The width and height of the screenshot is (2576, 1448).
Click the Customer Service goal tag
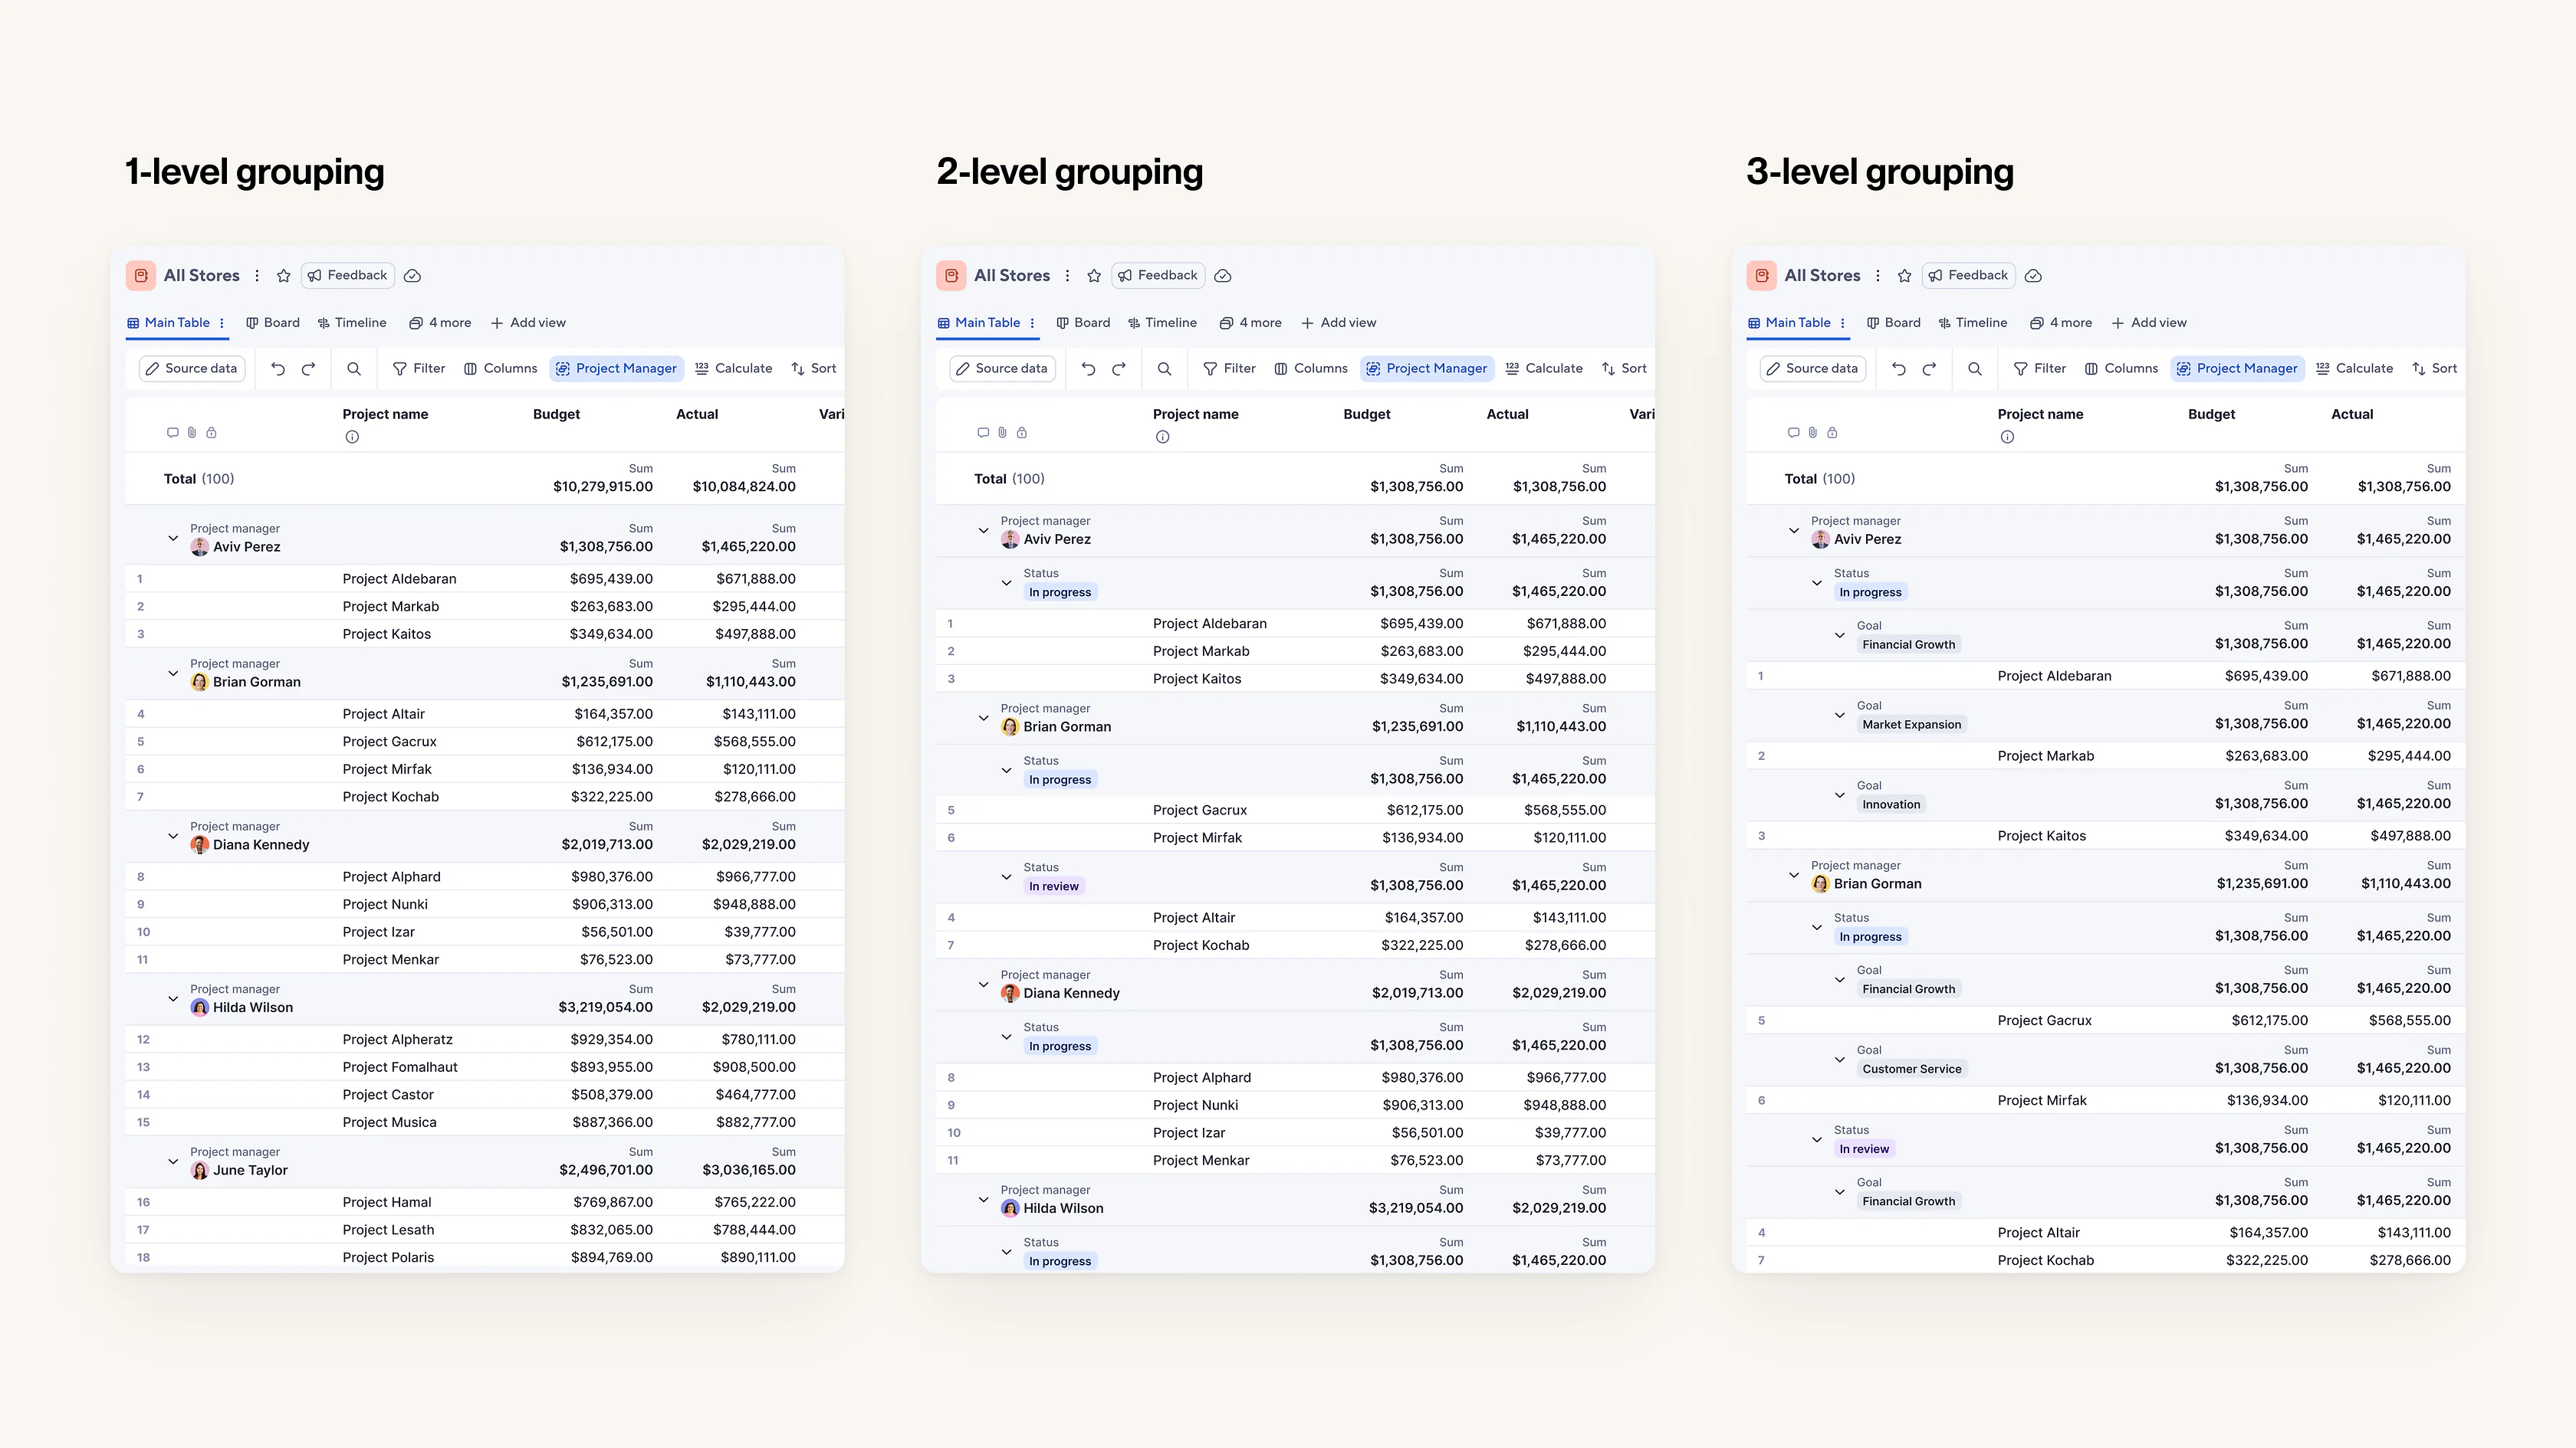coord(1912,1070)
